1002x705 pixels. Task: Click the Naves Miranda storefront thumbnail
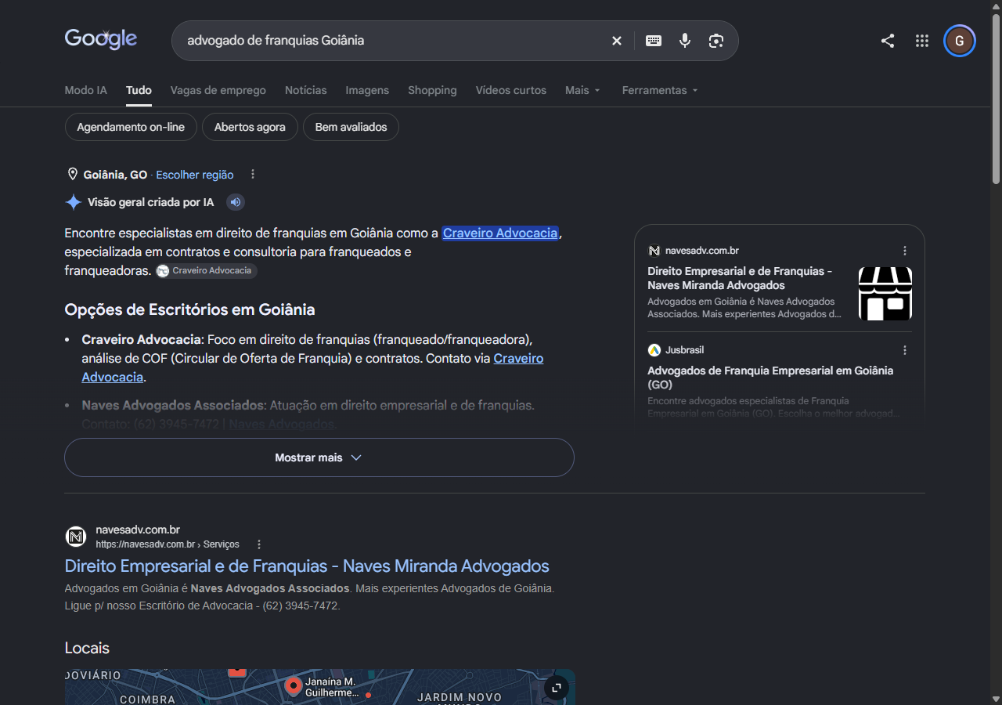pyautogui.click(x=885, y=294)
